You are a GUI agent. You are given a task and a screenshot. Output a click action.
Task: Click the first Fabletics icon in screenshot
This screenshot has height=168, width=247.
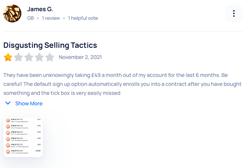coord(8,120)
